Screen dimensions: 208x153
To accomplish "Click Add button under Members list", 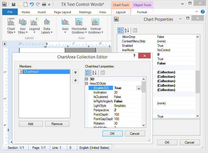I will click(x=30, y=124).
